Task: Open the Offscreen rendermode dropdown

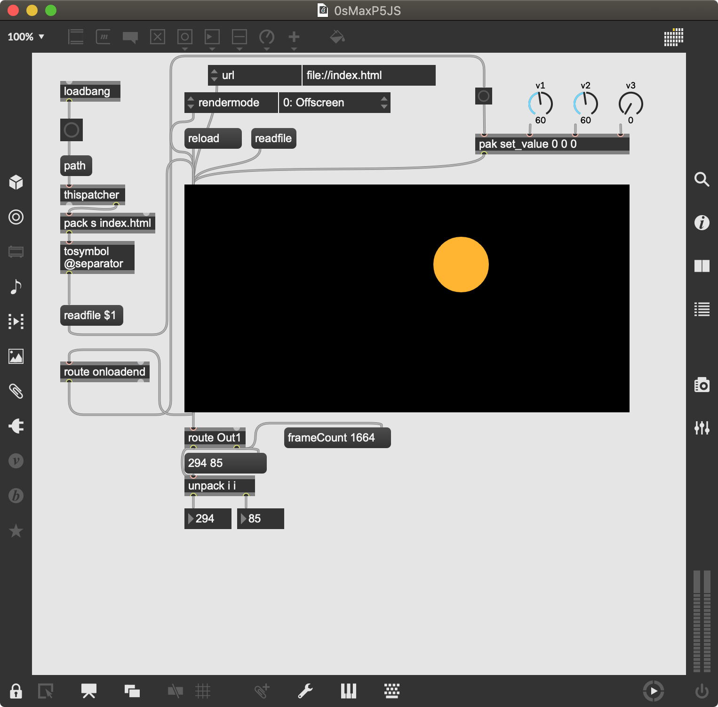Action: pyautogui.click(x=335, y=103)
